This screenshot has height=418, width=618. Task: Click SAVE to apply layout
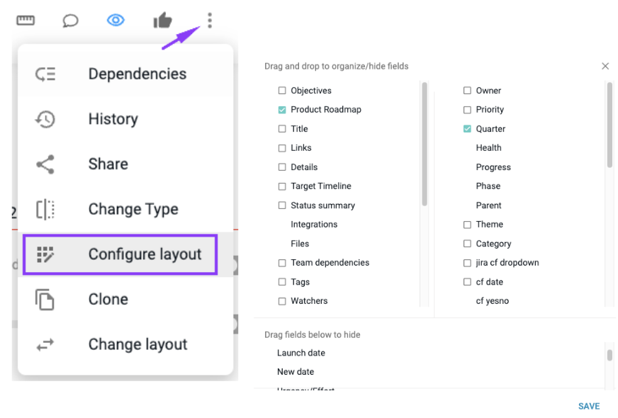[589, 406]
